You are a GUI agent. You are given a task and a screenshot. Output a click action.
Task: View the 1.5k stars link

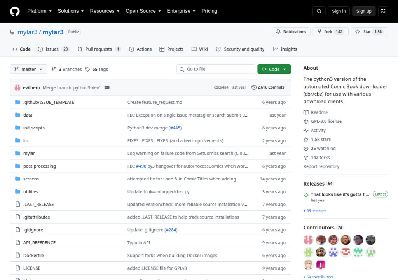click(317, 139)
